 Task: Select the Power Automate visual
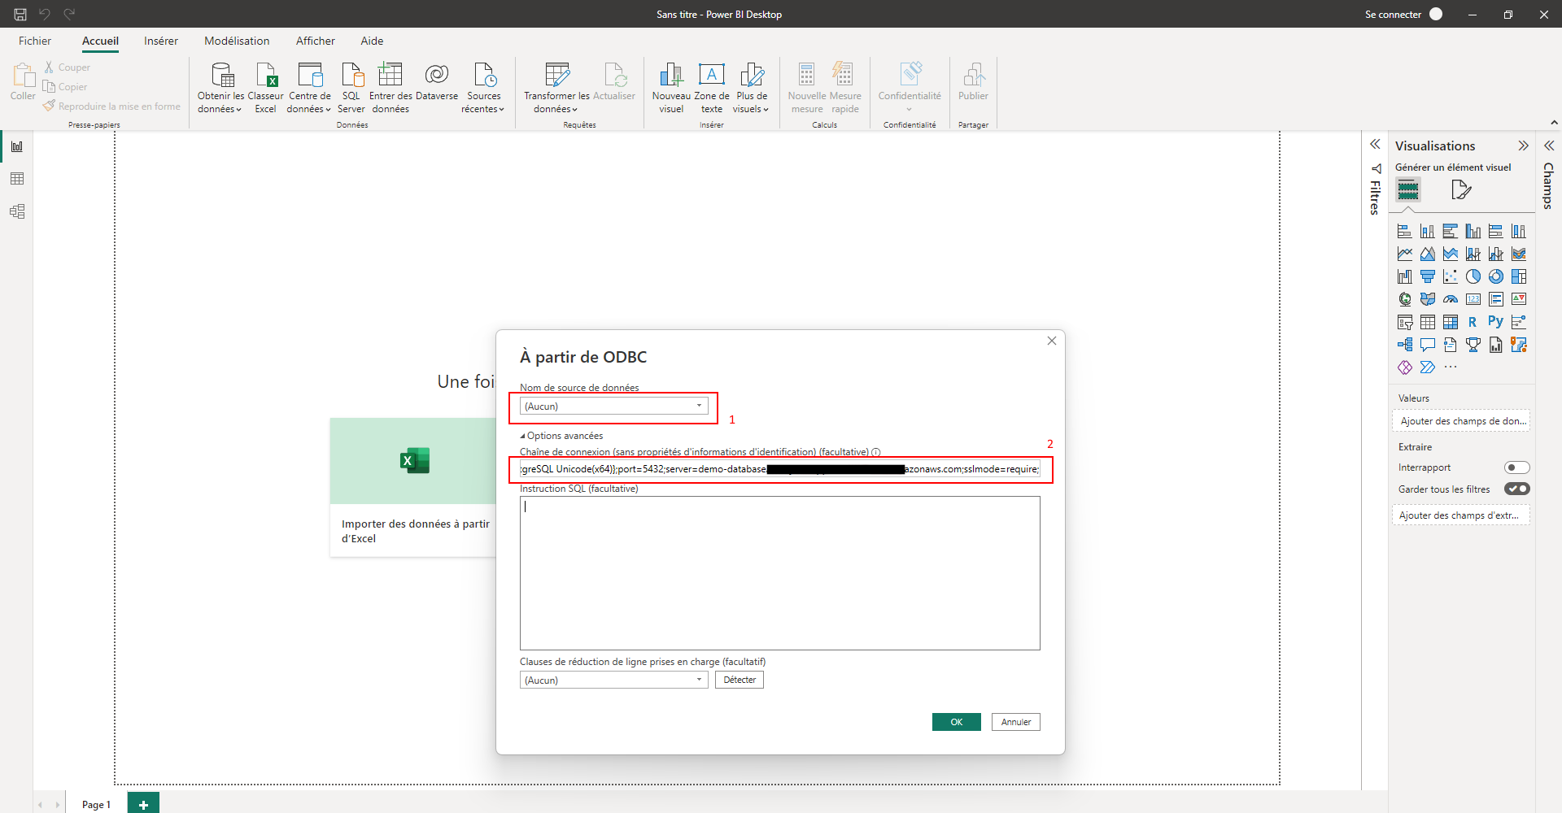click(1428, 367)
